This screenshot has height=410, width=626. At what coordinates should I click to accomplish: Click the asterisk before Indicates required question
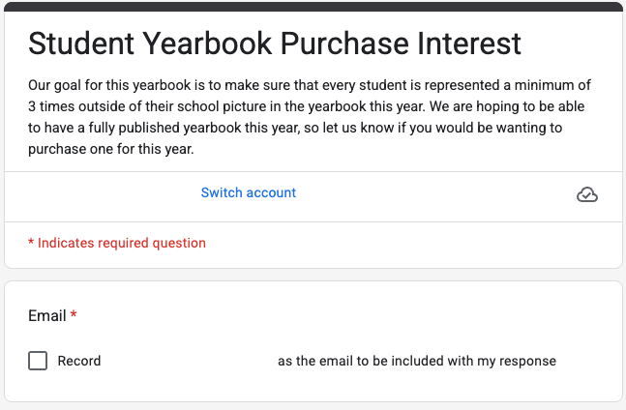coord(31,242)
